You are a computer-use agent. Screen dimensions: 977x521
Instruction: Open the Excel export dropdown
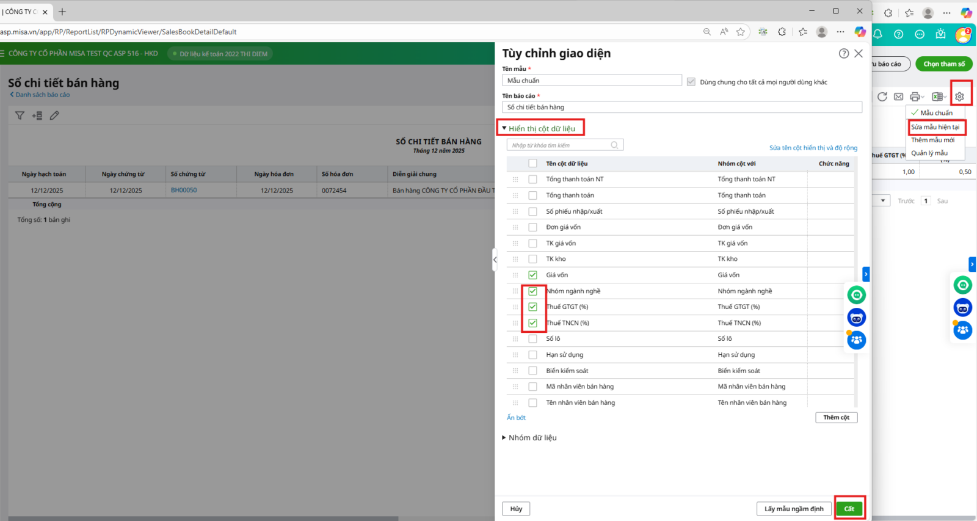[x=939, y=97]
